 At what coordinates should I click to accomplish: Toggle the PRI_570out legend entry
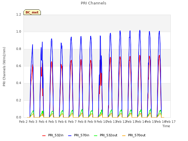(134, 135)
